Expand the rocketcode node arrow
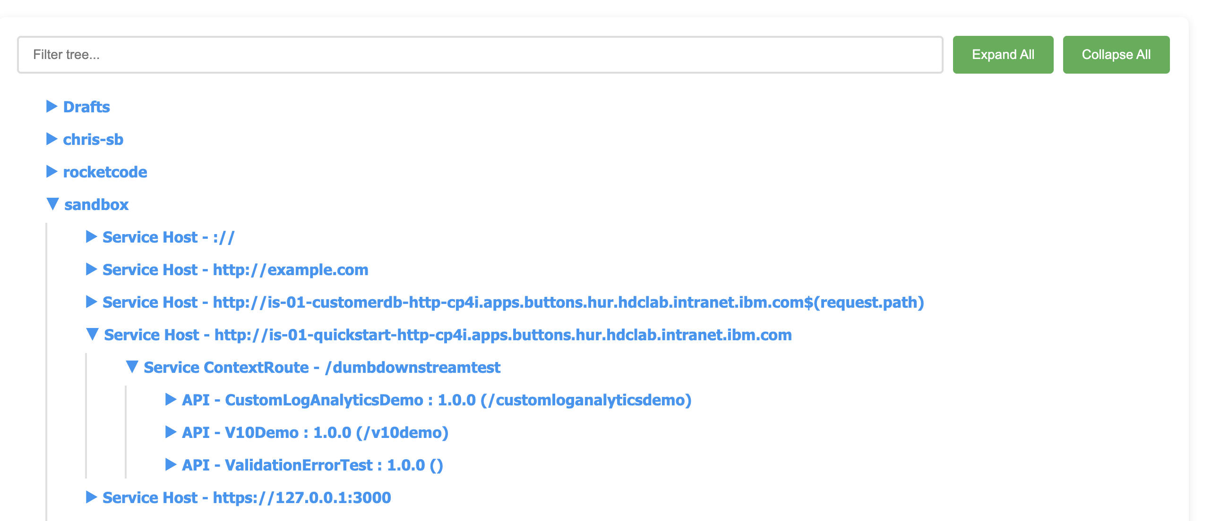 tap(51, 172)
